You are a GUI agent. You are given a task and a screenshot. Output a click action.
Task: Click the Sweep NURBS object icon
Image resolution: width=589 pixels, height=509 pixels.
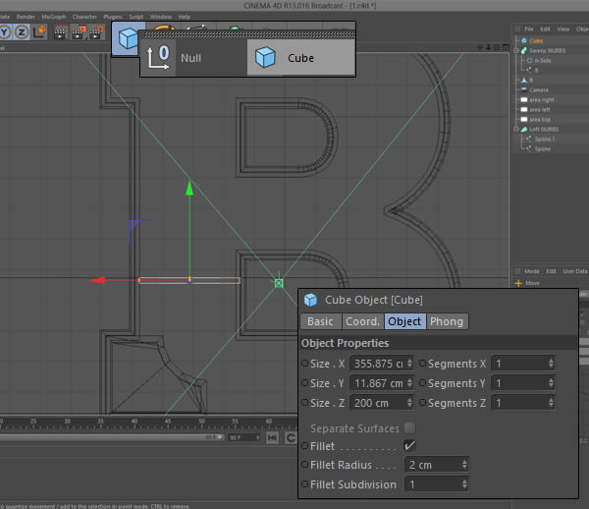(524, 50)
